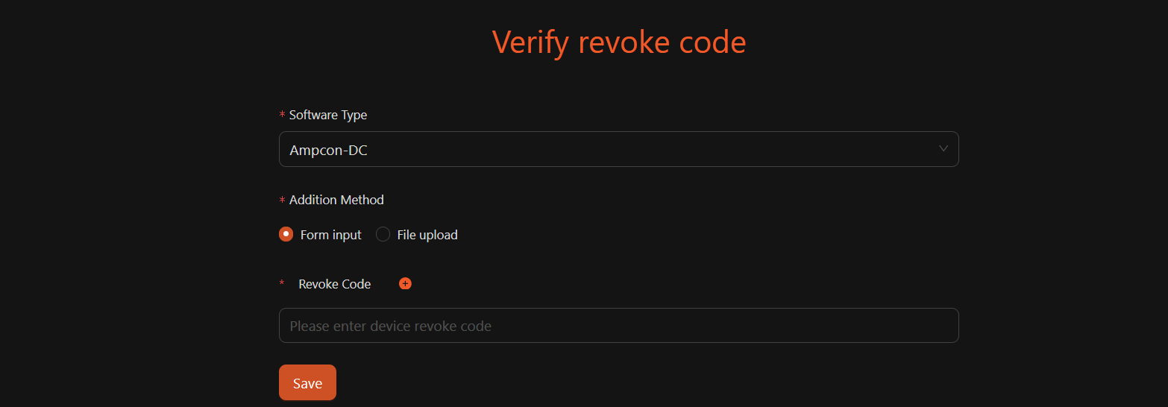Click the Addition Method field label
This screenshot has width=1168, height=407.
(336, 200)
